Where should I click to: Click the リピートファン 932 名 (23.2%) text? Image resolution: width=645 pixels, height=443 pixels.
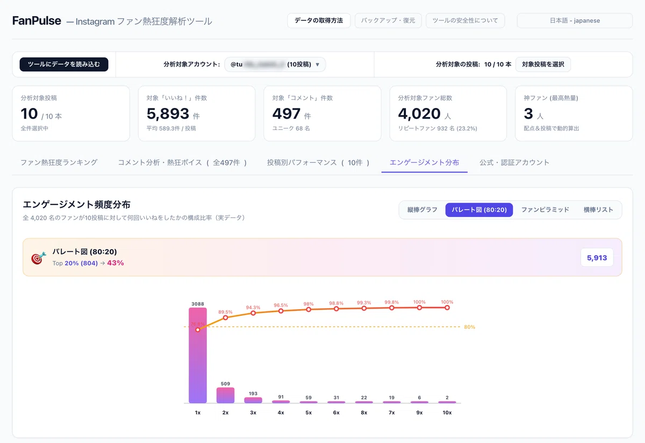click(438, 129)
